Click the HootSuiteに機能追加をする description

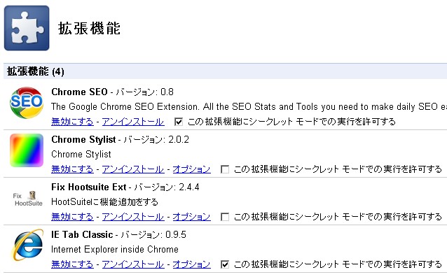pos(104,202)
